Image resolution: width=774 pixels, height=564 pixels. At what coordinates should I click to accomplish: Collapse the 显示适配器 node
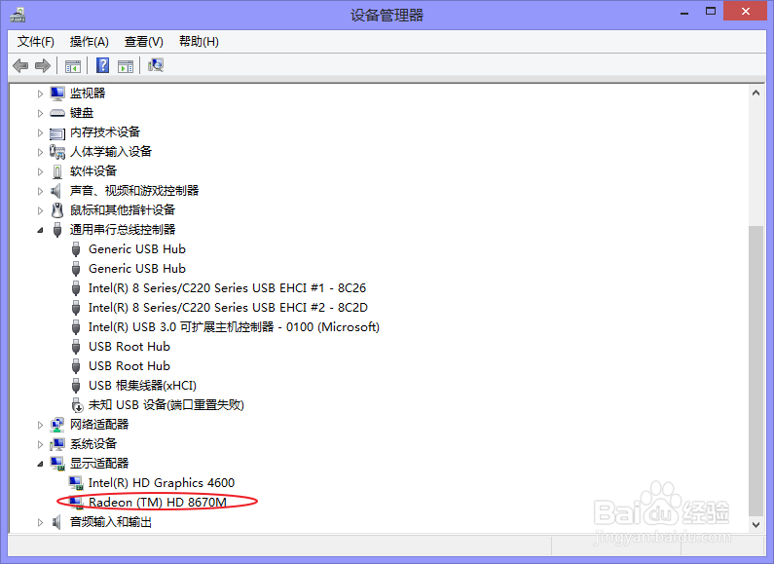pos(40,464)
